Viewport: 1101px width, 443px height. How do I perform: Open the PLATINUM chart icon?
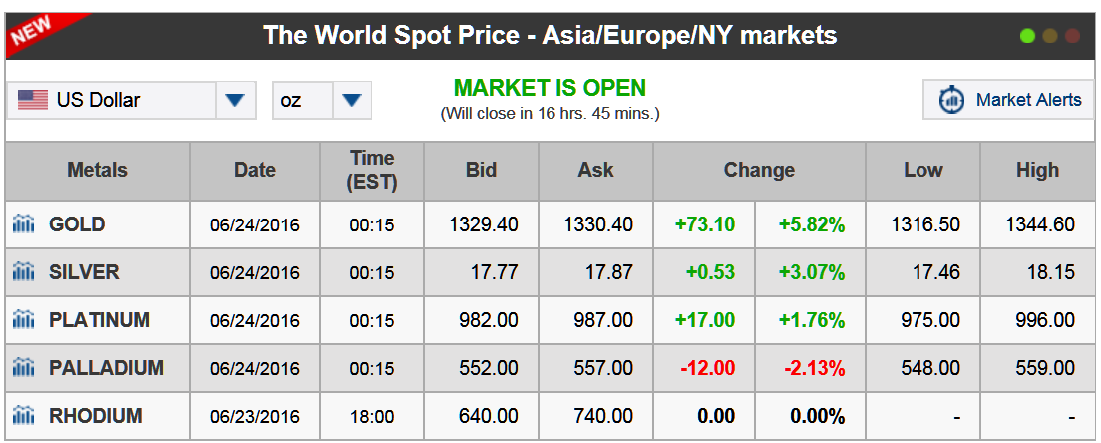point(23,320)
